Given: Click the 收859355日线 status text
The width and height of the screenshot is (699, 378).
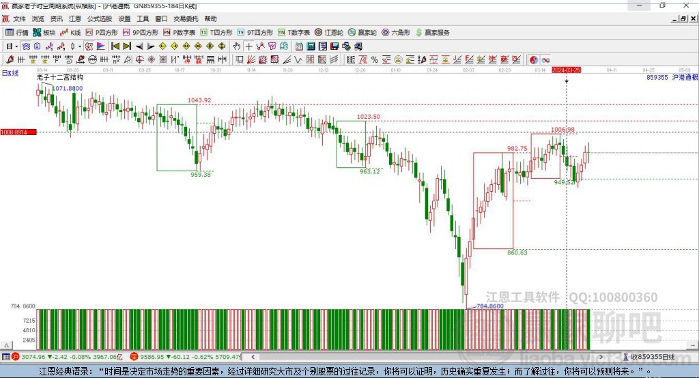Looking at the screenshot, I should [x=653, y=357].
